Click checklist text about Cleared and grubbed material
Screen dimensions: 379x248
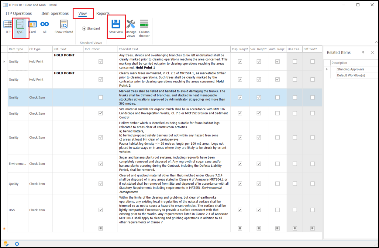click(174, 184)
